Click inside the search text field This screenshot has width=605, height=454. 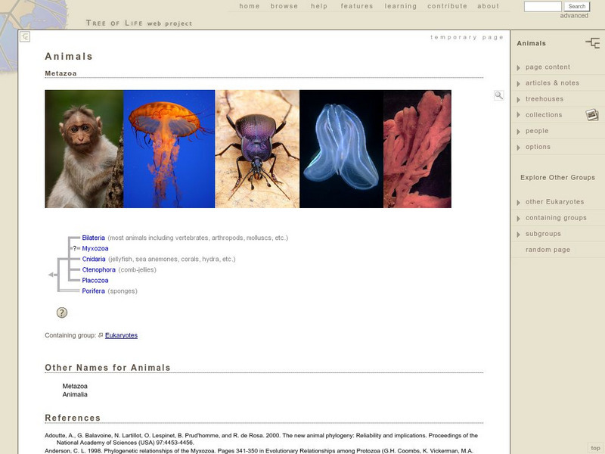pos(542,6)
